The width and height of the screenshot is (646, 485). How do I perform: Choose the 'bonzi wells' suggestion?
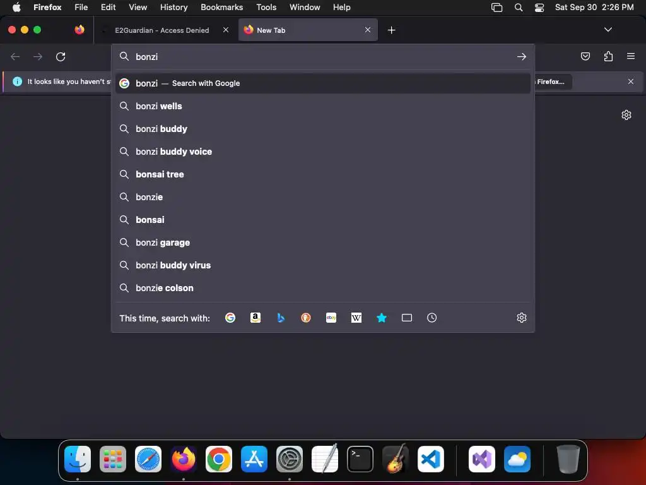(323, 106)
